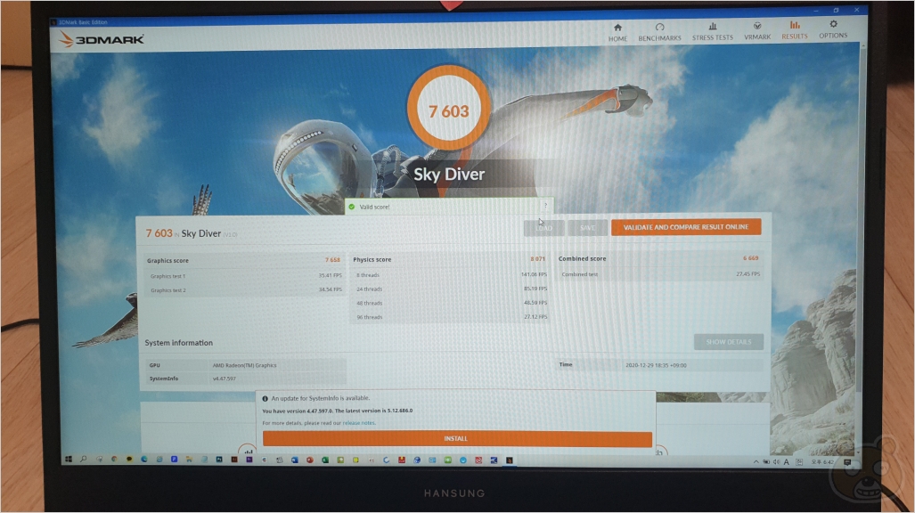Install the SystemInfo update
The image size is (915, 513).
(457, 438)
